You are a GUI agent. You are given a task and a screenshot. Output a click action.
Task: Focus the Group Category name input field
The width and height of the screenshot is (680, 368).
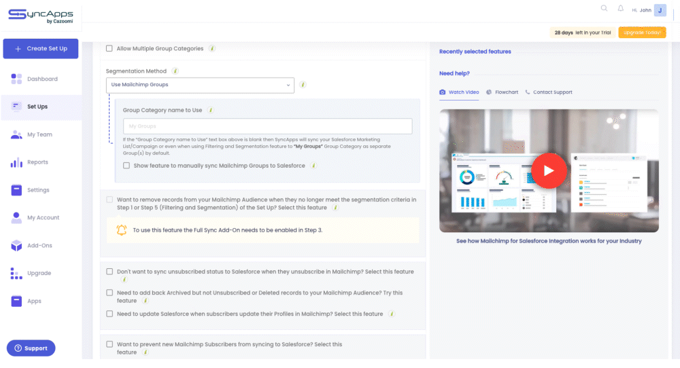tap(267, 126)
